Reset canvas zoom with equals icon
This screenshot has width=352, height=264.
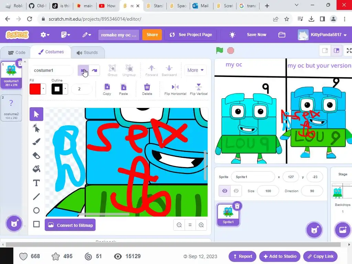[x=190, y=225]
